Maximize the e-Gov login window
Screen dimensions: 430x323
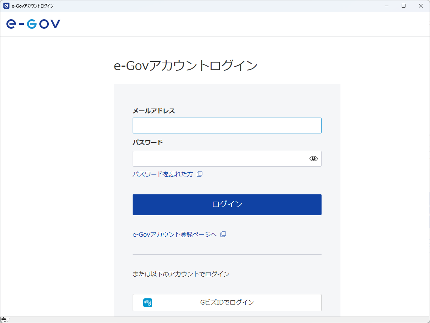403,6
